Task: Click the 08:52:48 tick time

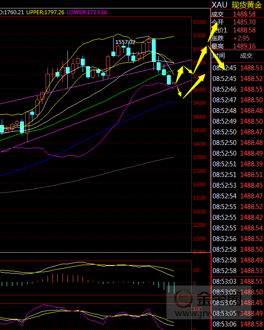Action: pos(225,110)
